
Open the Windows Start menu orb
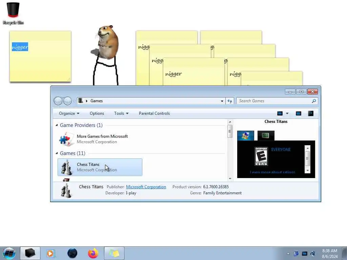tap(9, 253)
